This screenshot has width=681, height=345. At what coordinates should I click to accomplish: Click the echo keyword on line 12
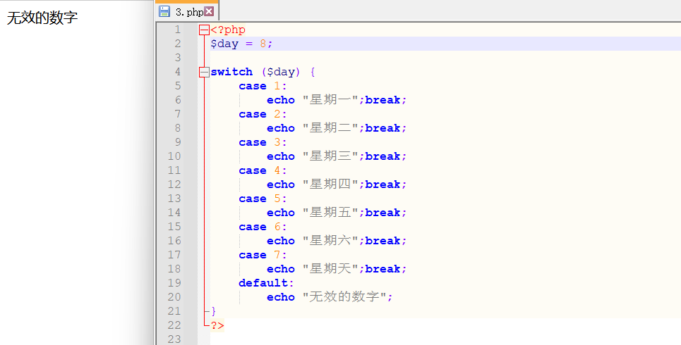281,184
